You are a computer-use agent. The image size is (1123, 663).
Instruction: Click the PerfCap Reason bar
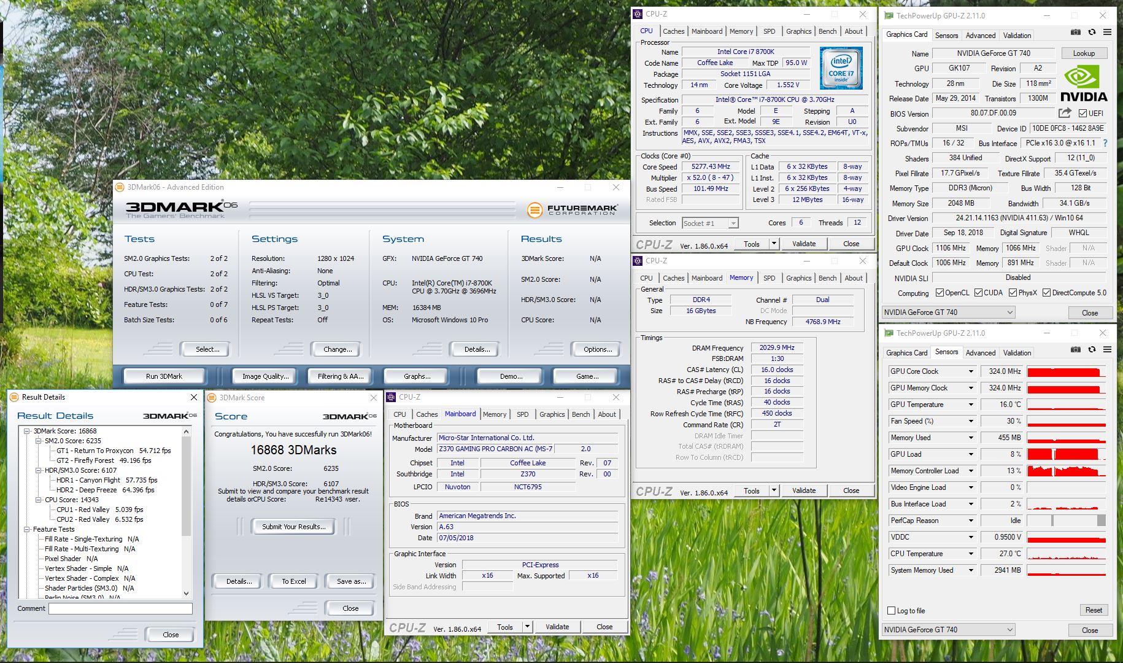1066,521
